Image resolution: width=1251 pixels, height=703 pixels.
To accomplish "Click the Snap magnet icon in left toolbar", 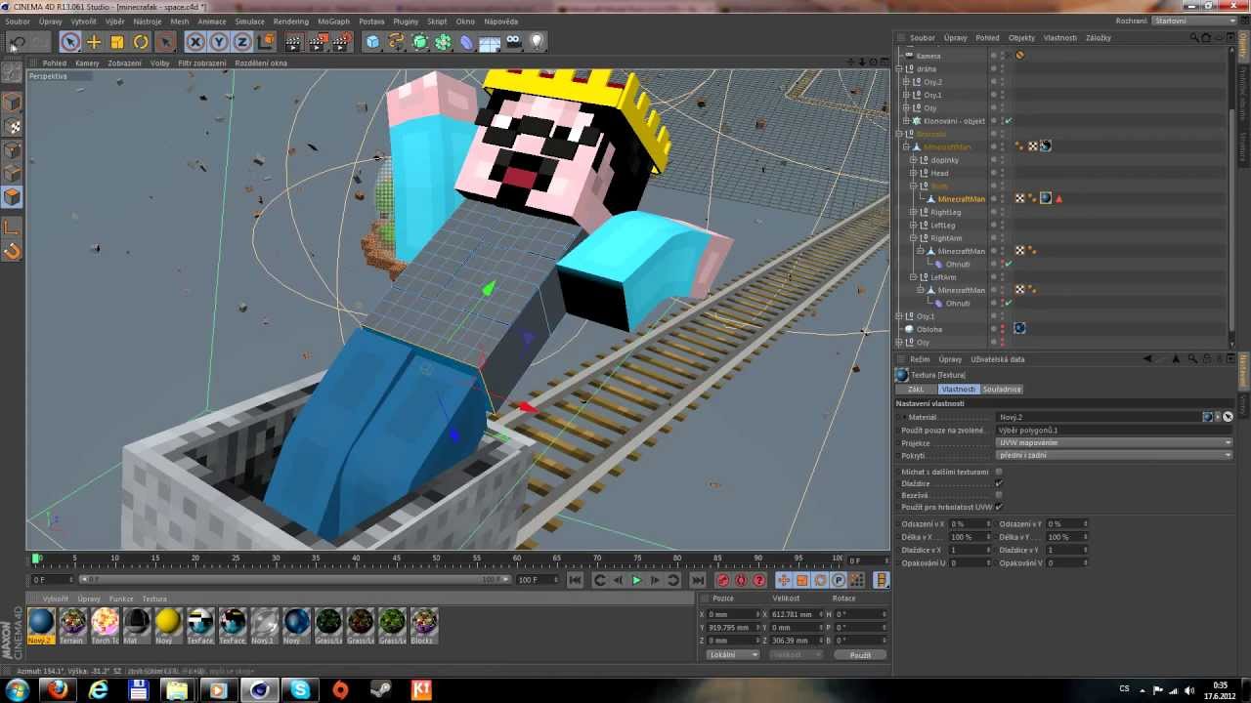I will (x=13, y=251).
